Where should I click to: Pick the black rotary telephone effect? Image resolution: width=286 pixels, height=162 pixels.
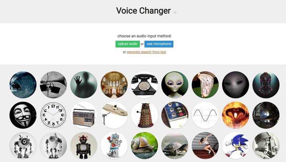[x=144, y=85]
